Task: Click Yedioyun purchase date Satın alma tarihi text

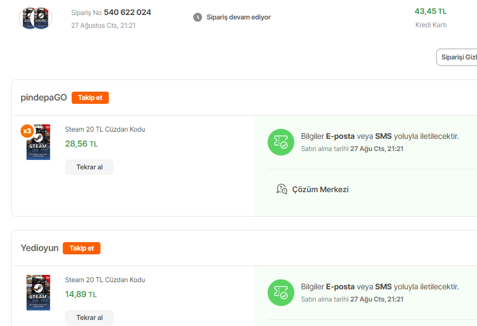Action: 352,299
